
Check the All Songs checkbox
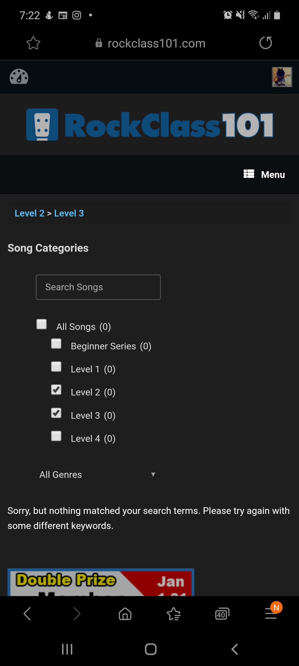click(x=42, y=324)
